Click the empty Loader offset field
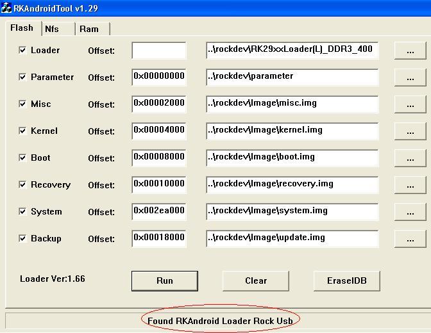Screen dimensions: 431x333 point(159,51)
